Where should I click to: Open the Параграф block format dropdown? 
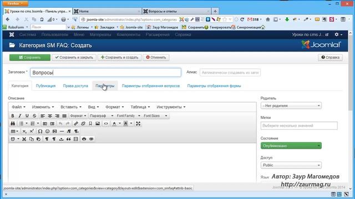[102, 116]
